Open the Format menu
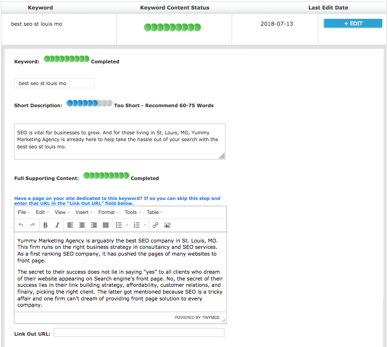 [x=108, y=212]
